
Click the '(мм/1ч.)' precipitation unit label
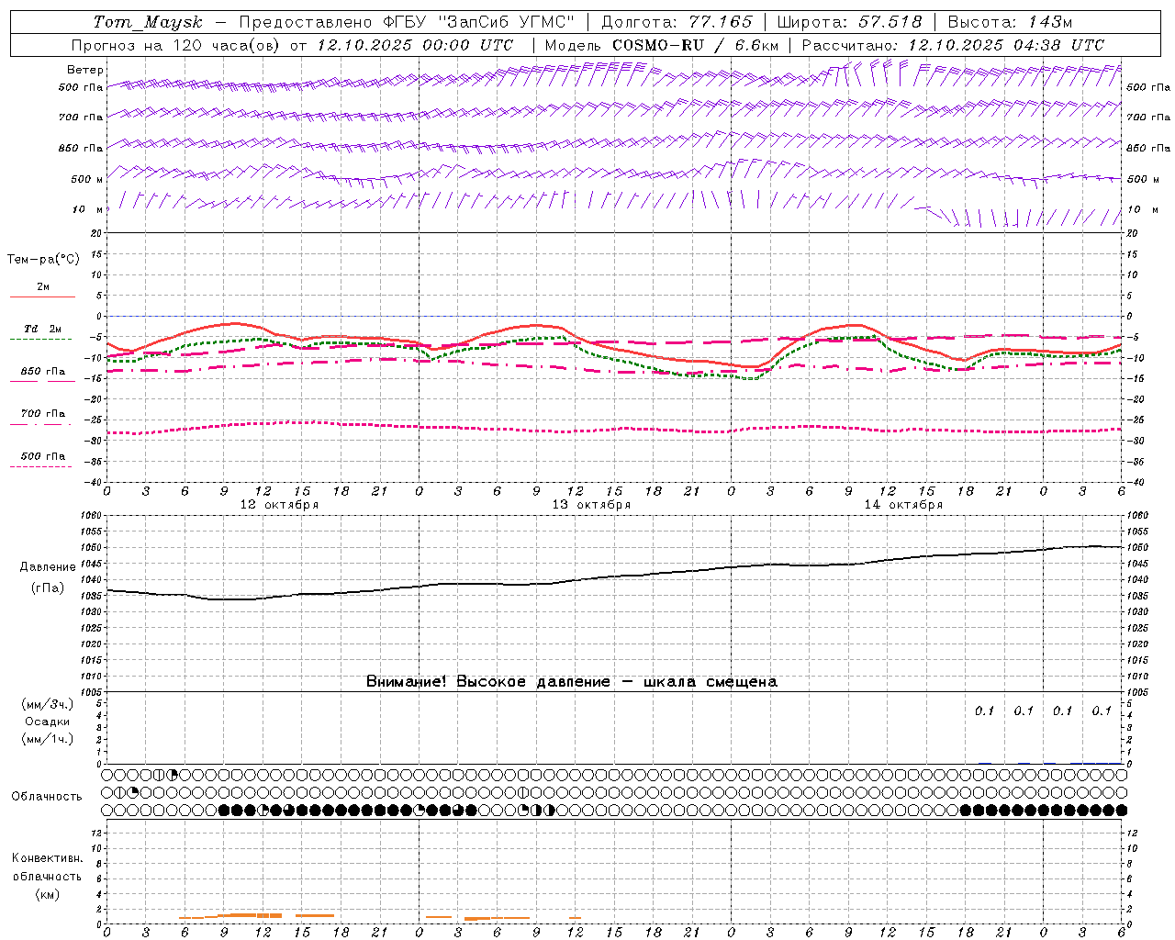[x=48, y=739]
